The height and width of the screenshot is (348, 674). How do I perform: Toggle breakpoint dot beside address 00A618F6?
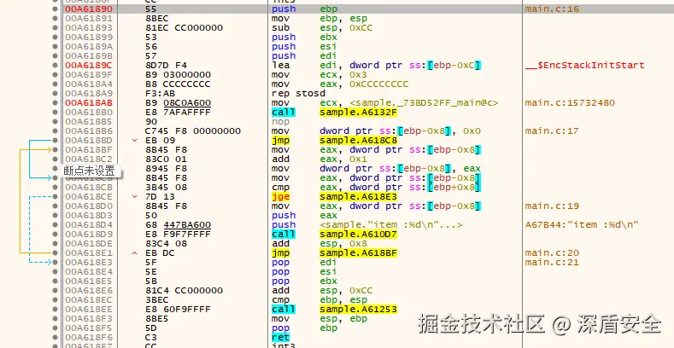[x=55, y=337]
